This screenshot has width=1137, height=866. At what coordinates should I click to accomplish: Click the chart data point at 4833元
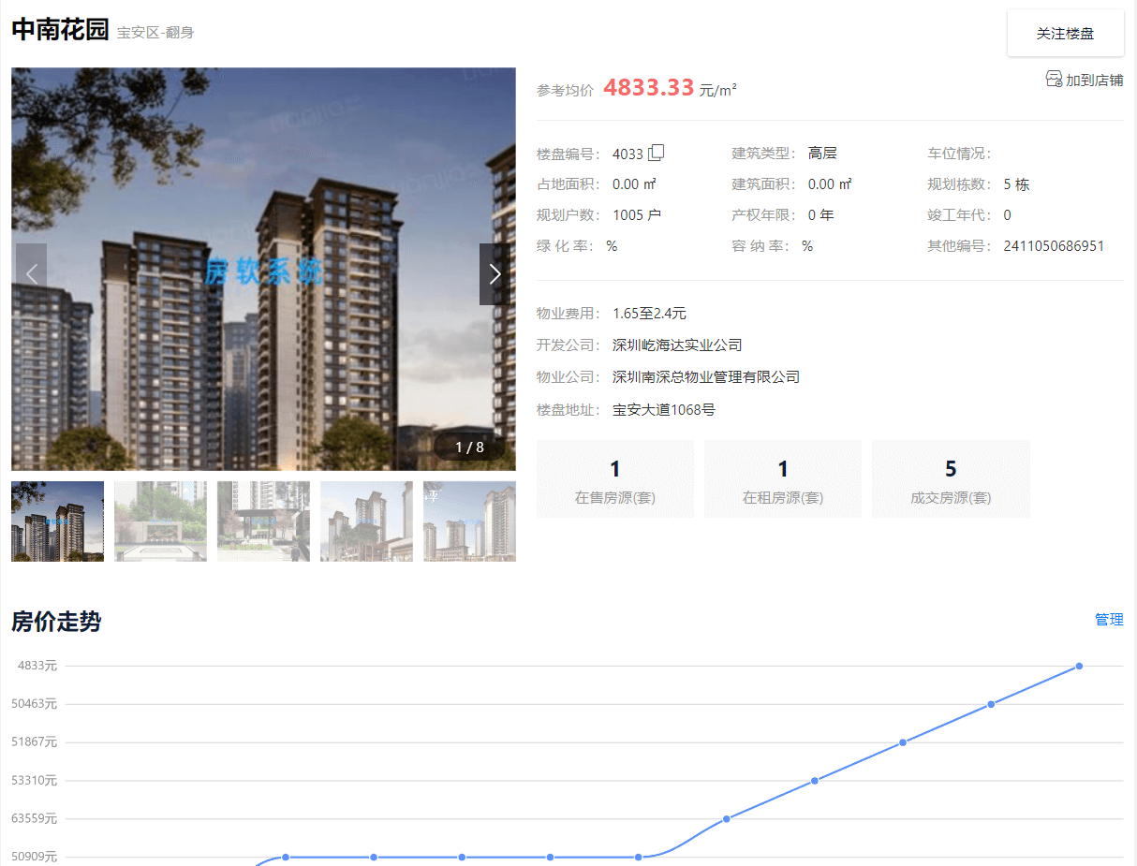pos(1079,666)
